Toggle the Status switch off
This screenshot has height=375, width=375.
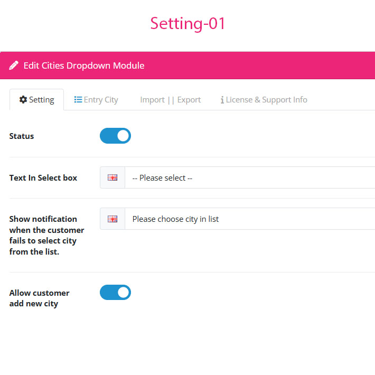(x=115, y=136)
